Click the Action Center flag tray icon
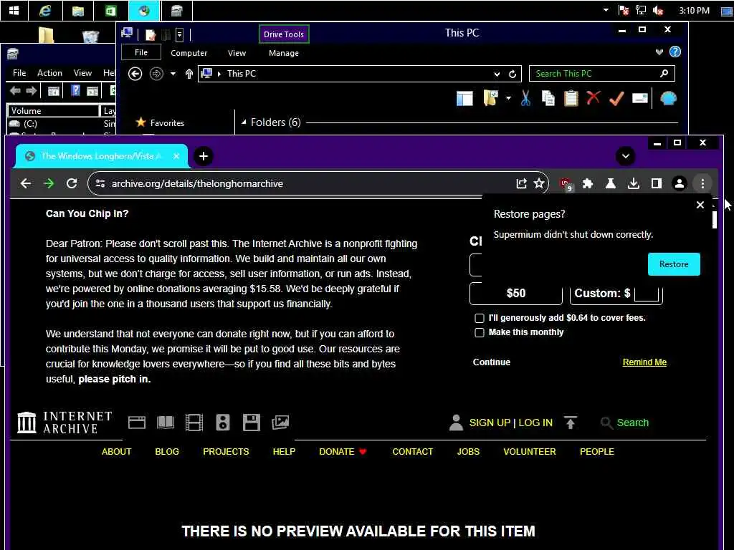Screen dimensions: 734x550 coord(624,10)
